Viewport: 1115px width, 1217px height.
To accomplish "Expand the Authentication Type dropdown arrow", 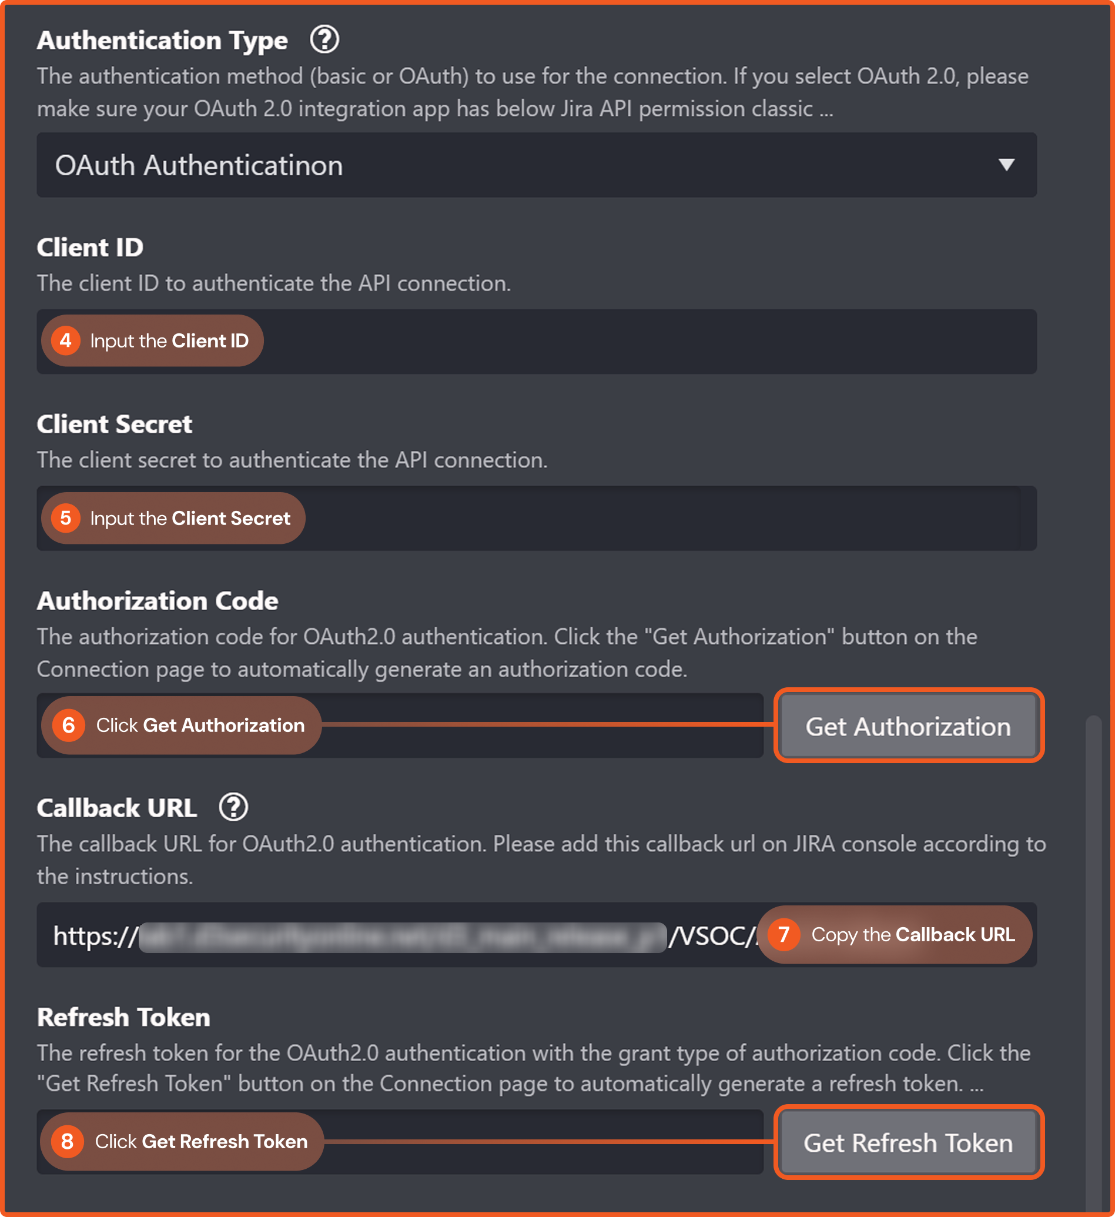I will pos(1006,165).
